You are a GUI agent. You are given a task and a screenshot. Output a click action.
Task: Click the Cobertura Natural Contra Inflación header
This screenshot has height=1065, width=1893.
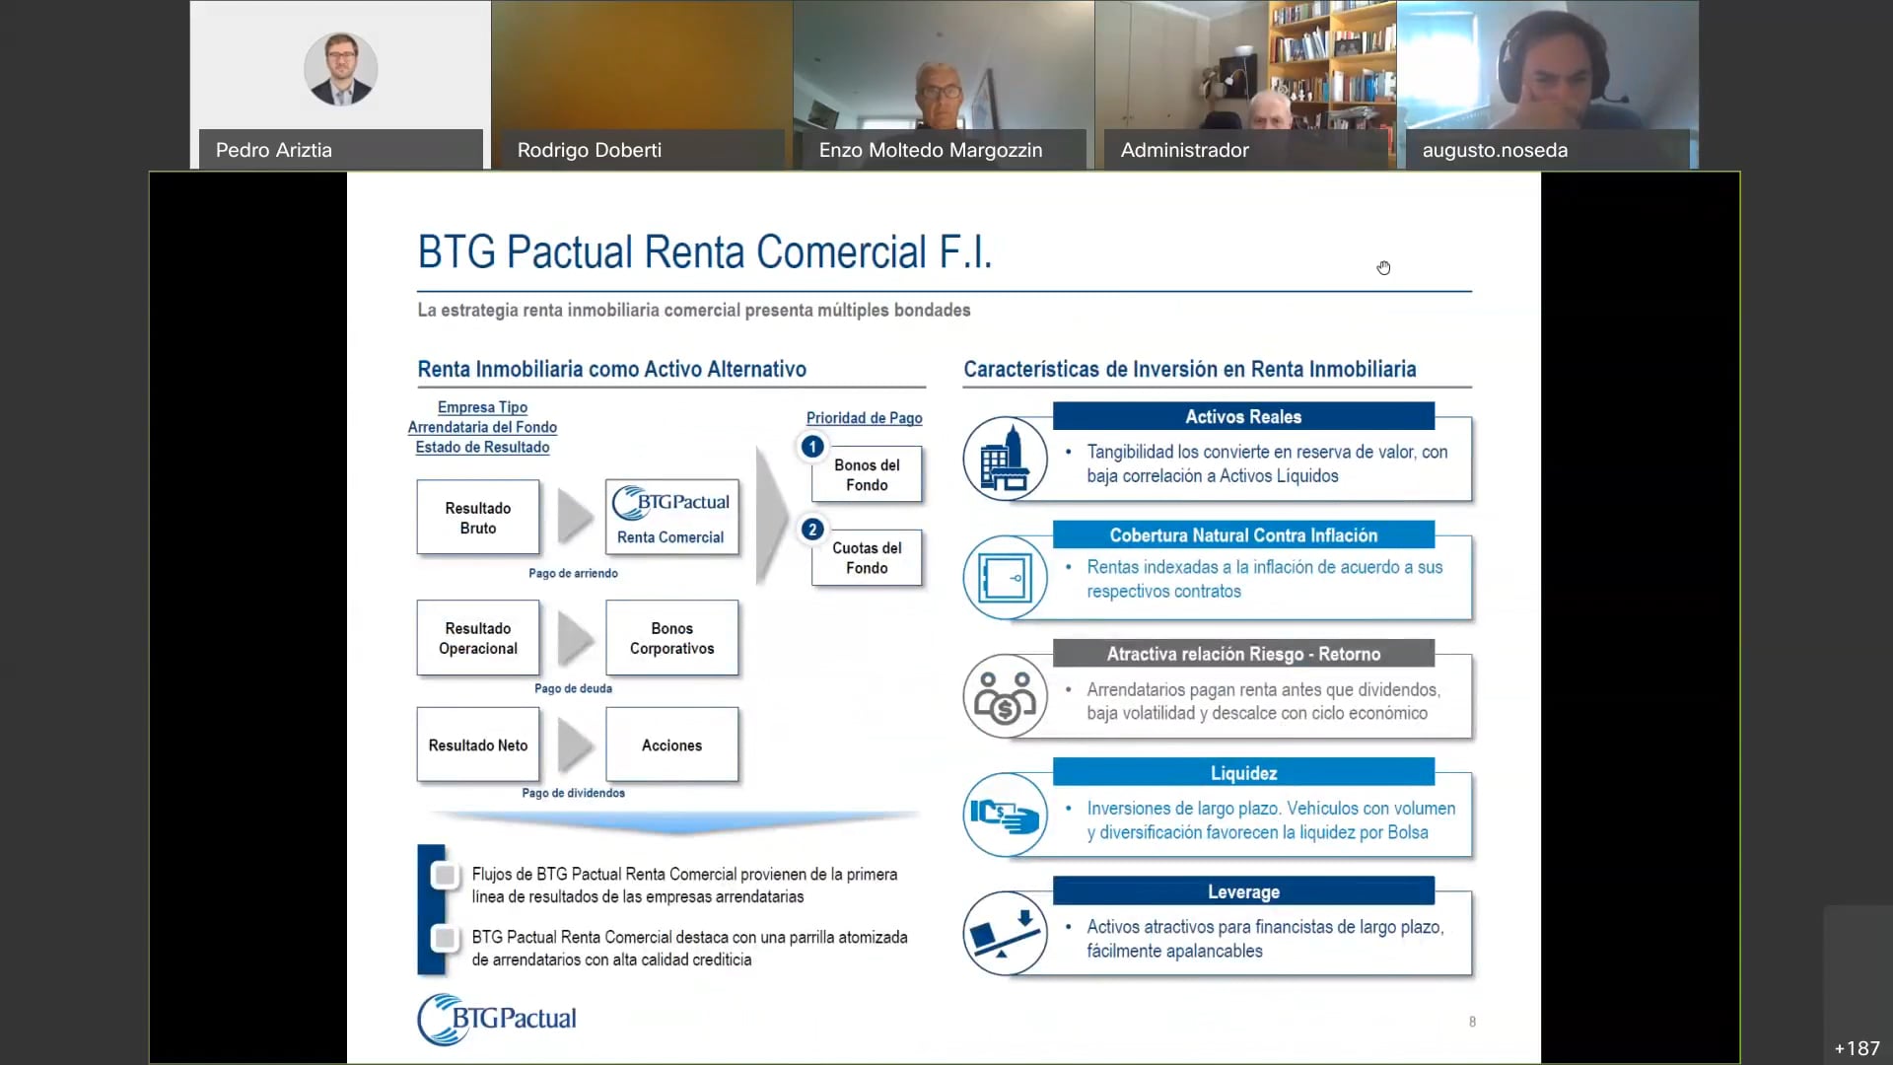tap(1243, 535)
